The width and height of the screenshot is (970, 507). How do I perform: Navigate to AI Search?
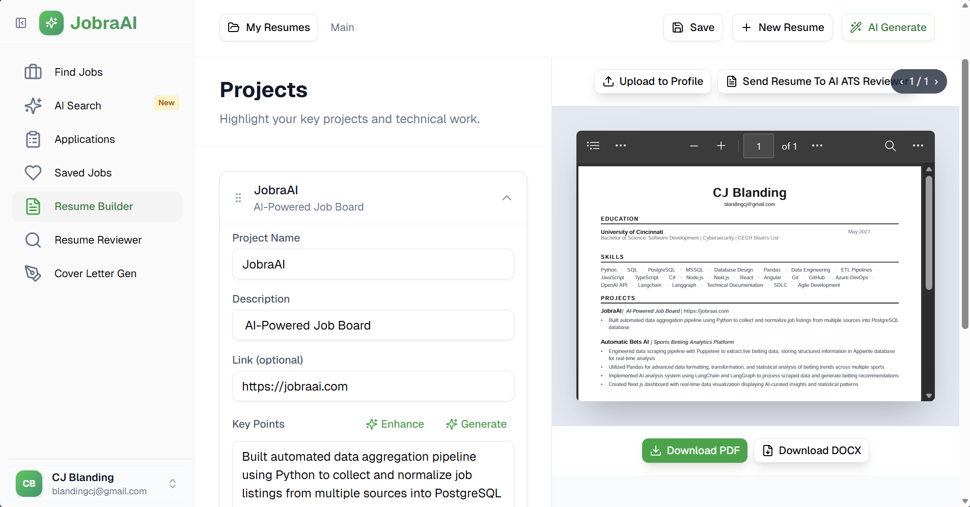click(97, 105)
